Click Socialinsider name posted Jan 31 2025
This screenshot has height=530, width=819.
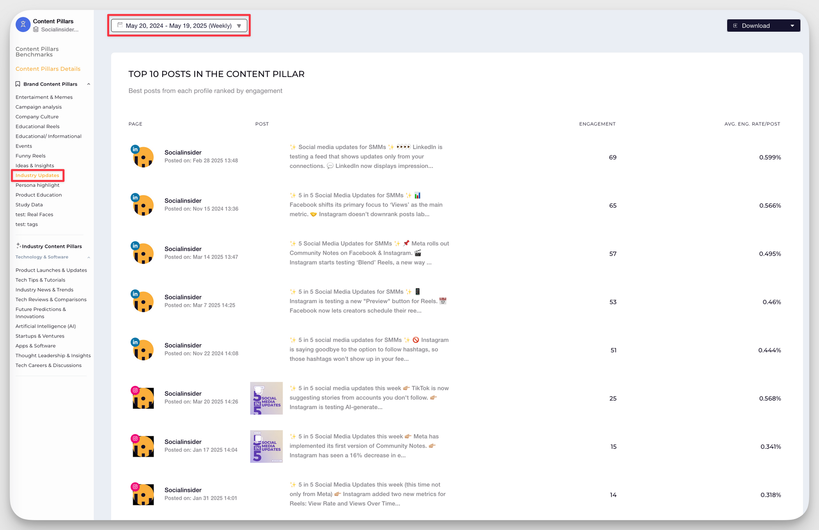pyautogui.click(x=183, y=490)
